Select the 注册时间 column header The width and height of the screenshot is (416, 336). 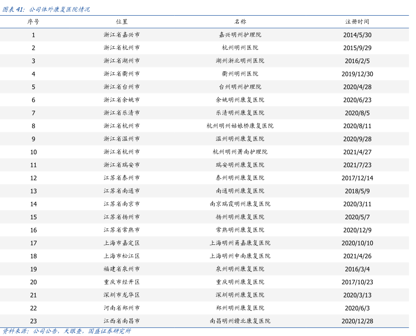coord(357,22)
